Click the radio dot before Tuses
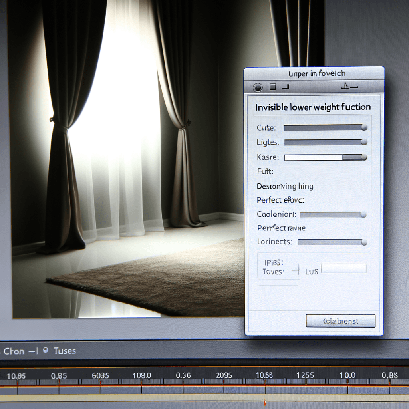 tap(46, 350)
